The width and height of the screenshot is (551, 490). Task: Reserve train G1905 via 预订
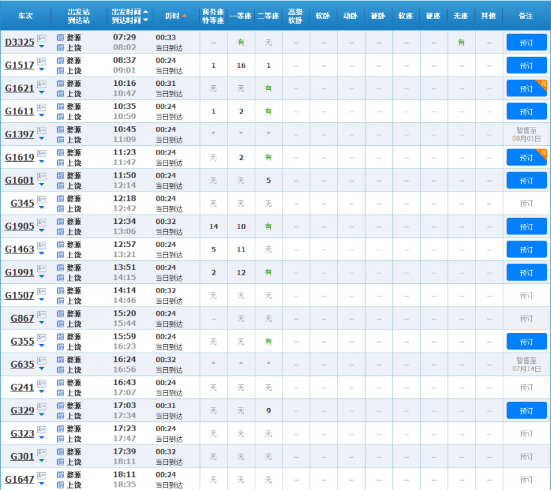coord(527,227)
